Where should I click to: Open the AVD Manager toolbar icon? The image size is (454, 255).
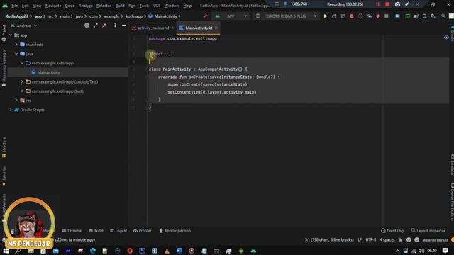point(424,16)
